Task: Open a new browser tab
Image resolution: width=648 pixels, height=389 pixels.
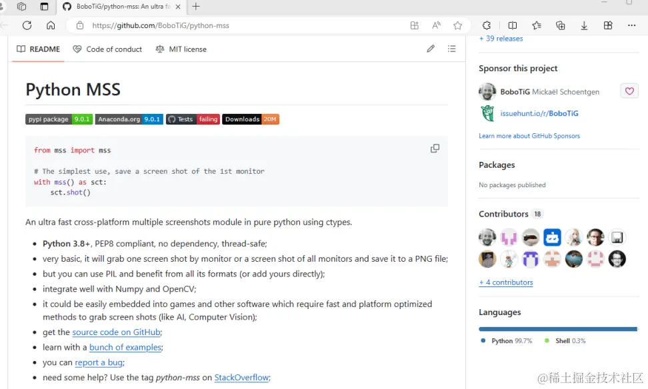Action: pos(196,7)
